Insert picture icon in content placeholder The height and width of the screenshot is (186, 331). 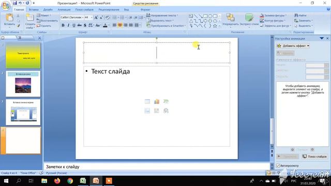click(147, 111)
